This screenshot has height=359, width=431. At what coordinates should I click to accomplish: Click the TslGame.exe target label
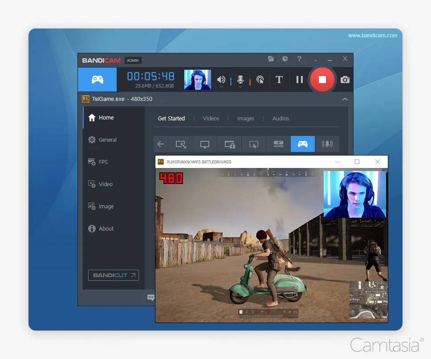coord(122,99)
